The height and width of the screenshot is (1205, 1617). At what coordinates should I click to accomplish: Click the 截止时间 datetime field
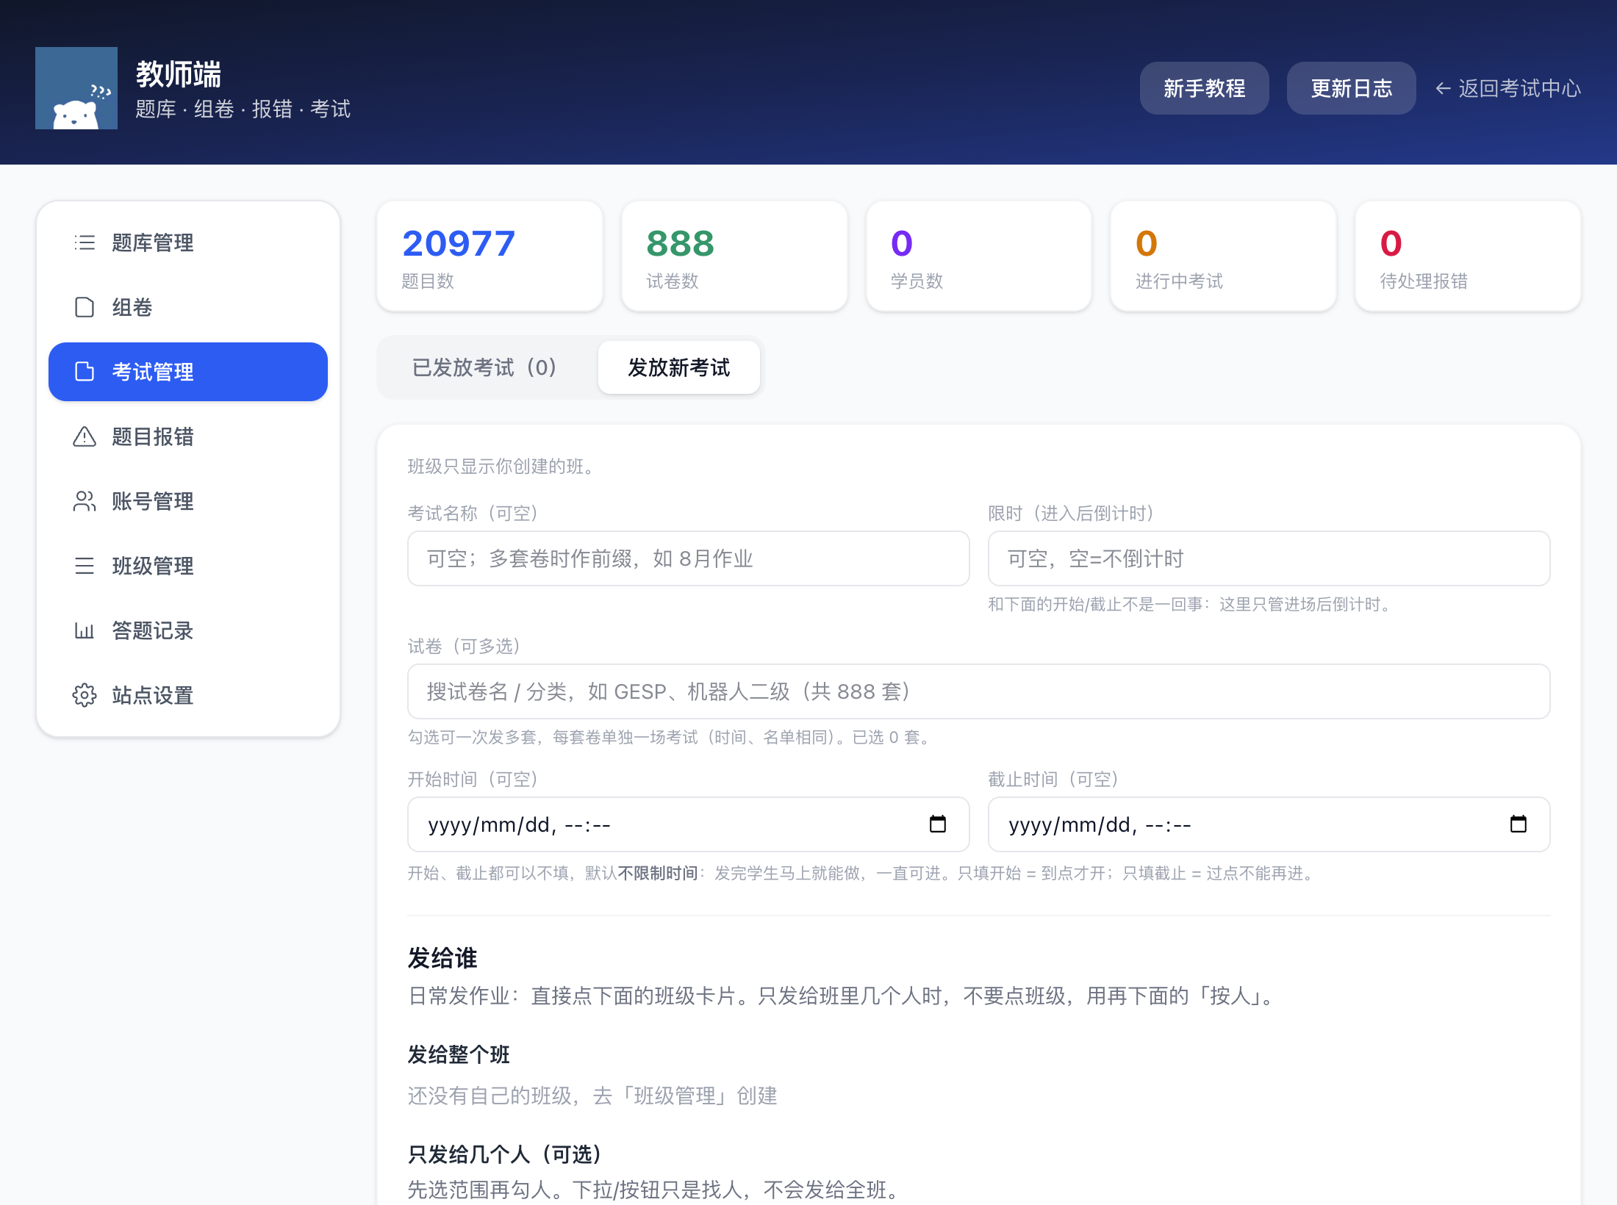[1269, 824]
